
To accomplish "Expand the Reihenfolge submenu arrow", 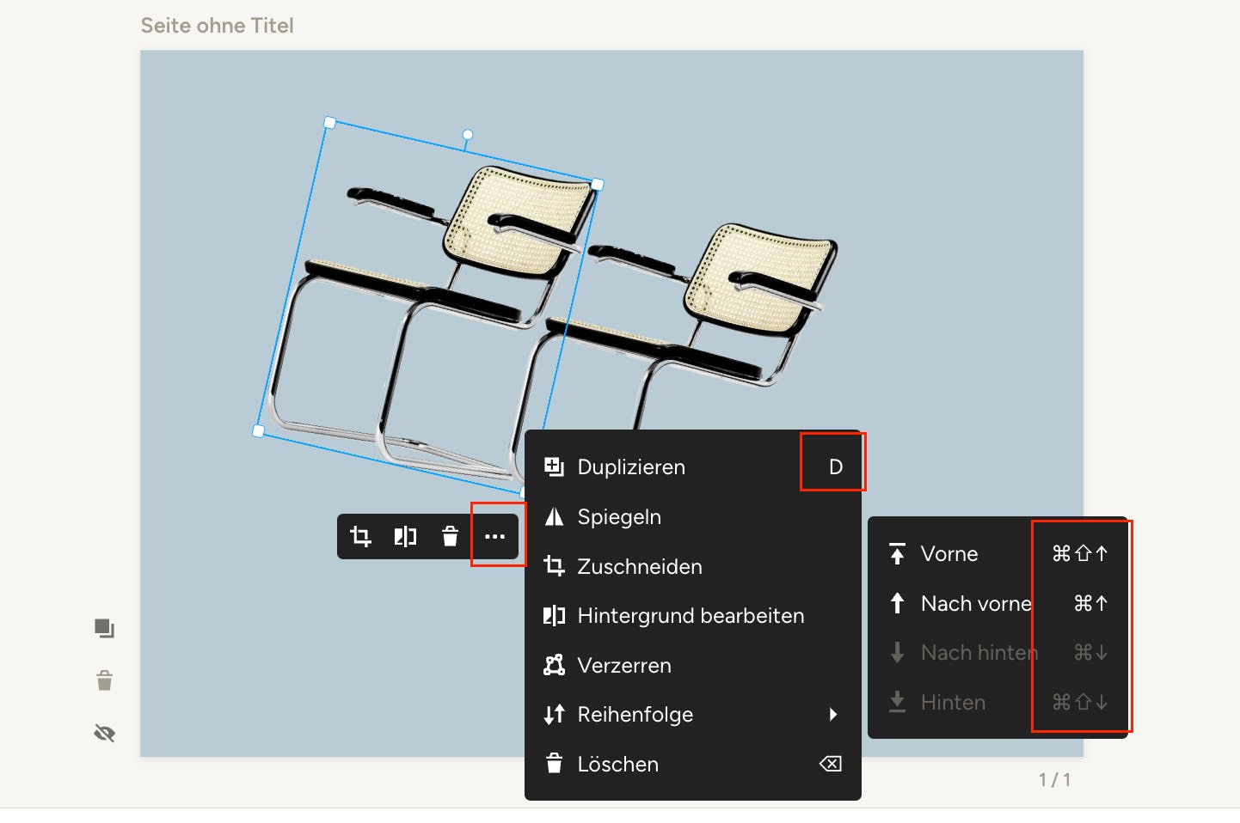I will (832, 715).
